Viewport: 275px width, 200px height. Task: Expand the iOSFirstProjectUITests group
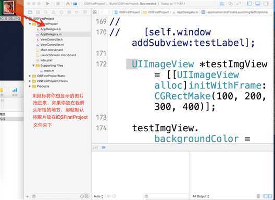click(x=30, y=81)
